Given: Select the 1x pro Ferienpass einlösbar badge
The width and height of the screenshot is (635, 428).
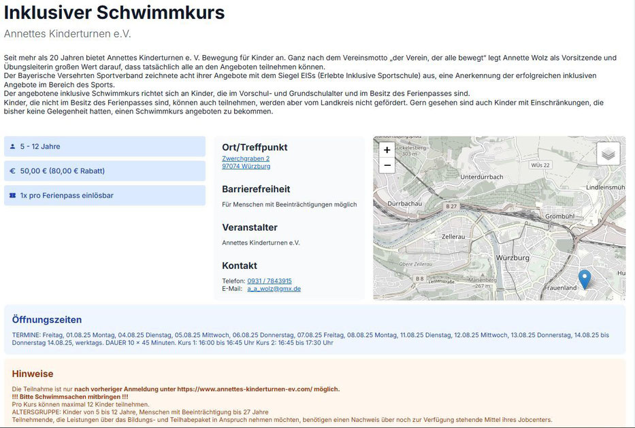Looking at the screenshot, I should pyautogui.click(x=105, y=196).
